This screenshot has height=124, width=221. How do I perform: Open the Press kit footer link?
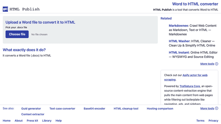click(32, 121)
